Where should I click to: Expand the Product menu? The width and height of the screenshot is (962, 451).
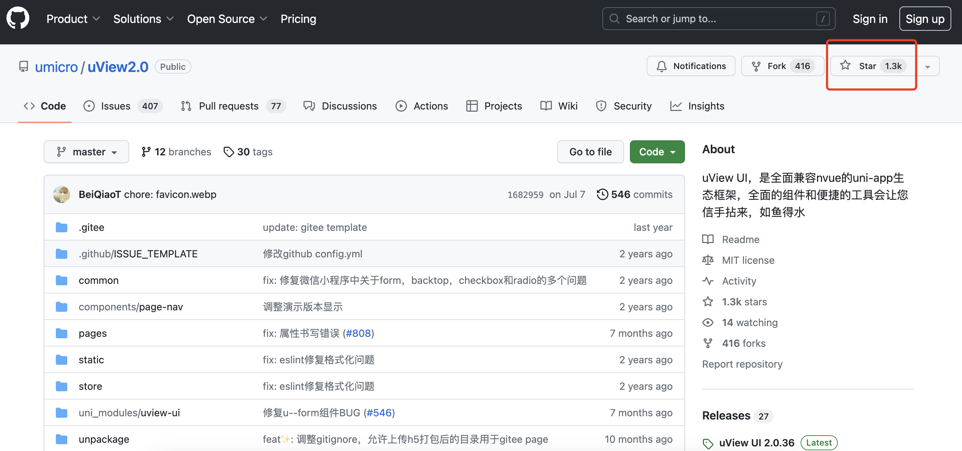tap(73, 19)
